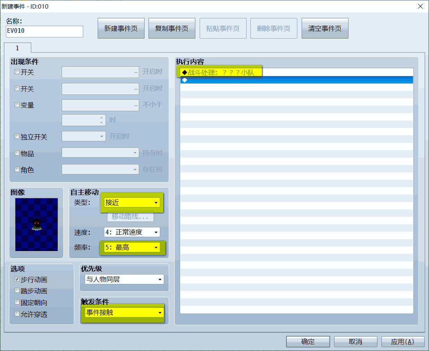The image size is (429, 351).
Task: Open the second 开关 selector field
Action: [x=100, y=89]
